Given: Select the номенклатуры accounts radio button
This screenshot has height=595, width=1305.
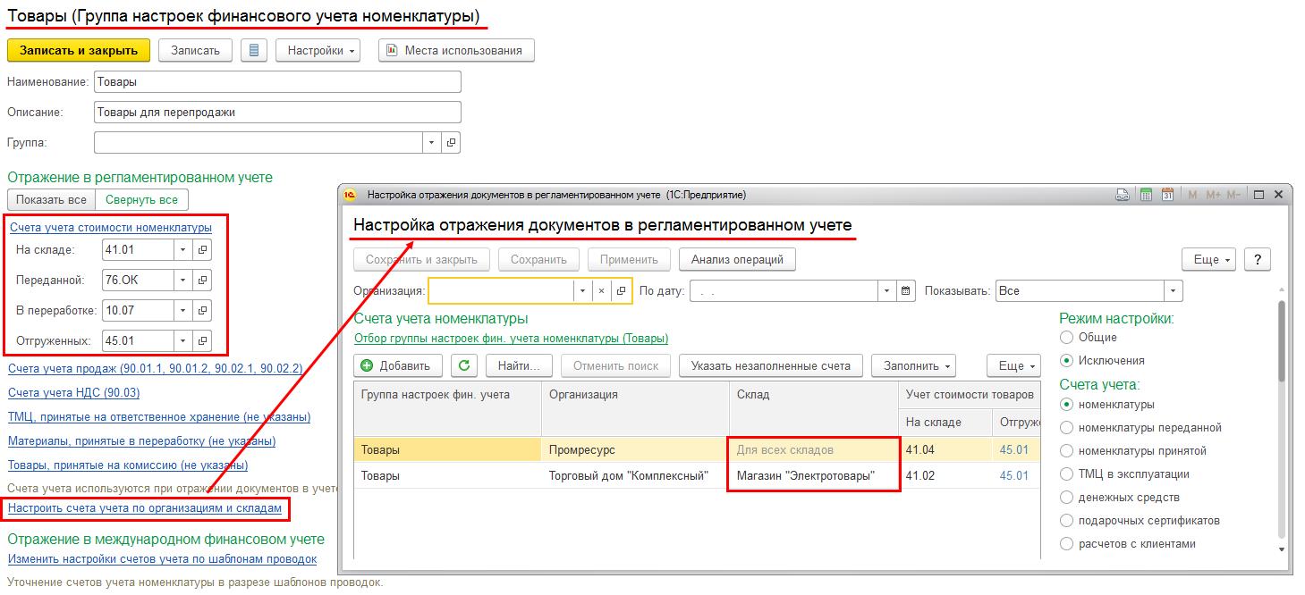Looking at the screenshot, I should click(1065, 404).
